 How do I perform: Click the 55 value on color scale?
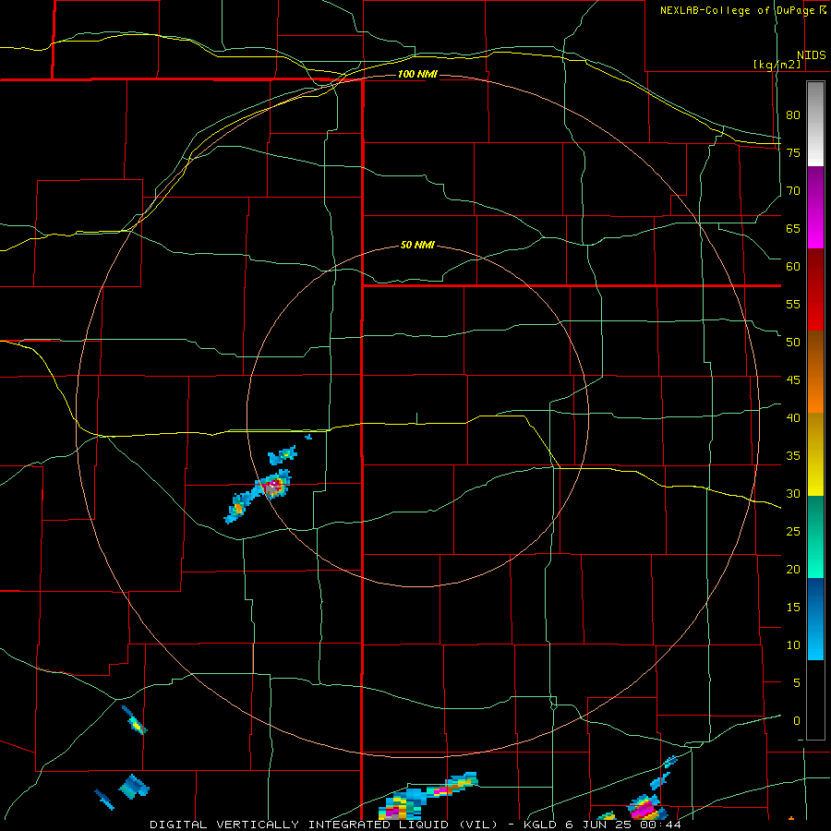(x=793, y=304)
